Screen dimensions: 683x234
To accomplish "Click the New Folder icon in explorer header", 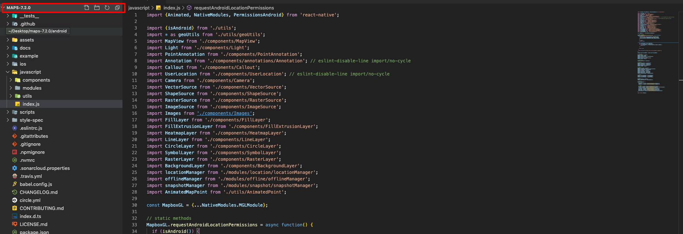I will click(x=97, y=8).
